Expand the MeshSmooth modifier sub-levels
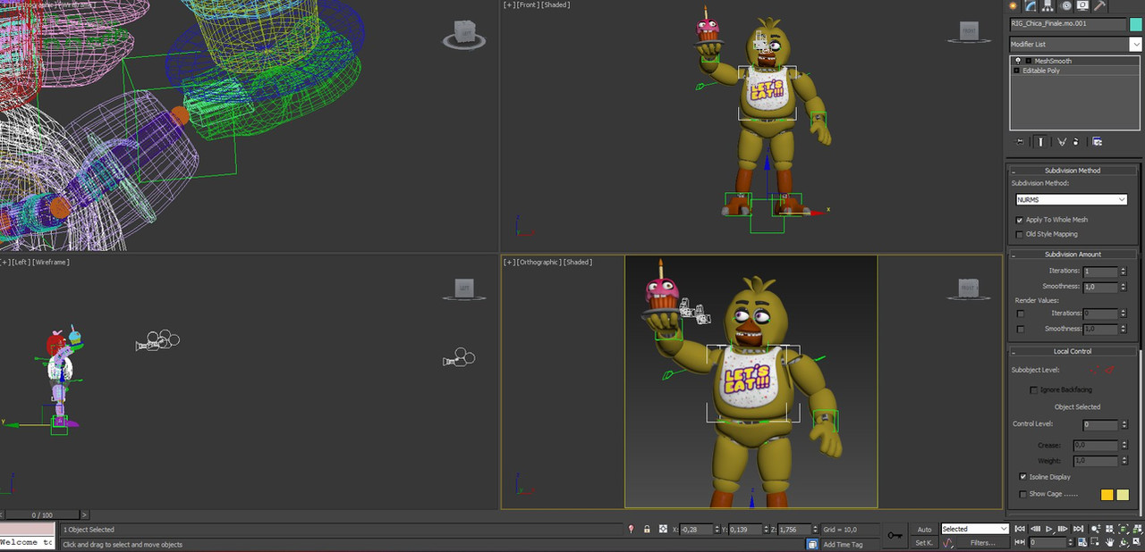This screenshot has width=1145, height=552. pos(1029,61)
